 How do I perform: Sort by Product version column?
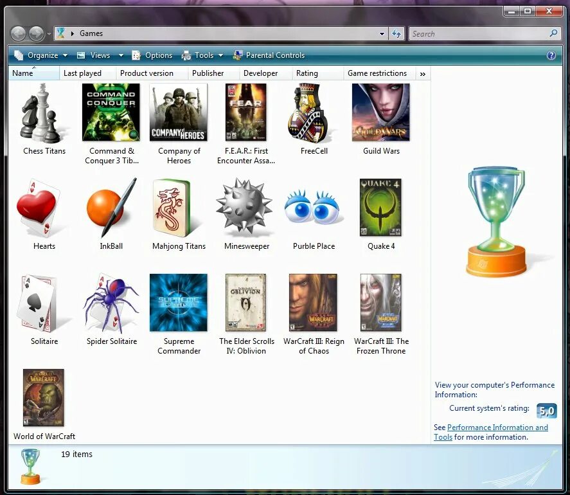point(152,73)
